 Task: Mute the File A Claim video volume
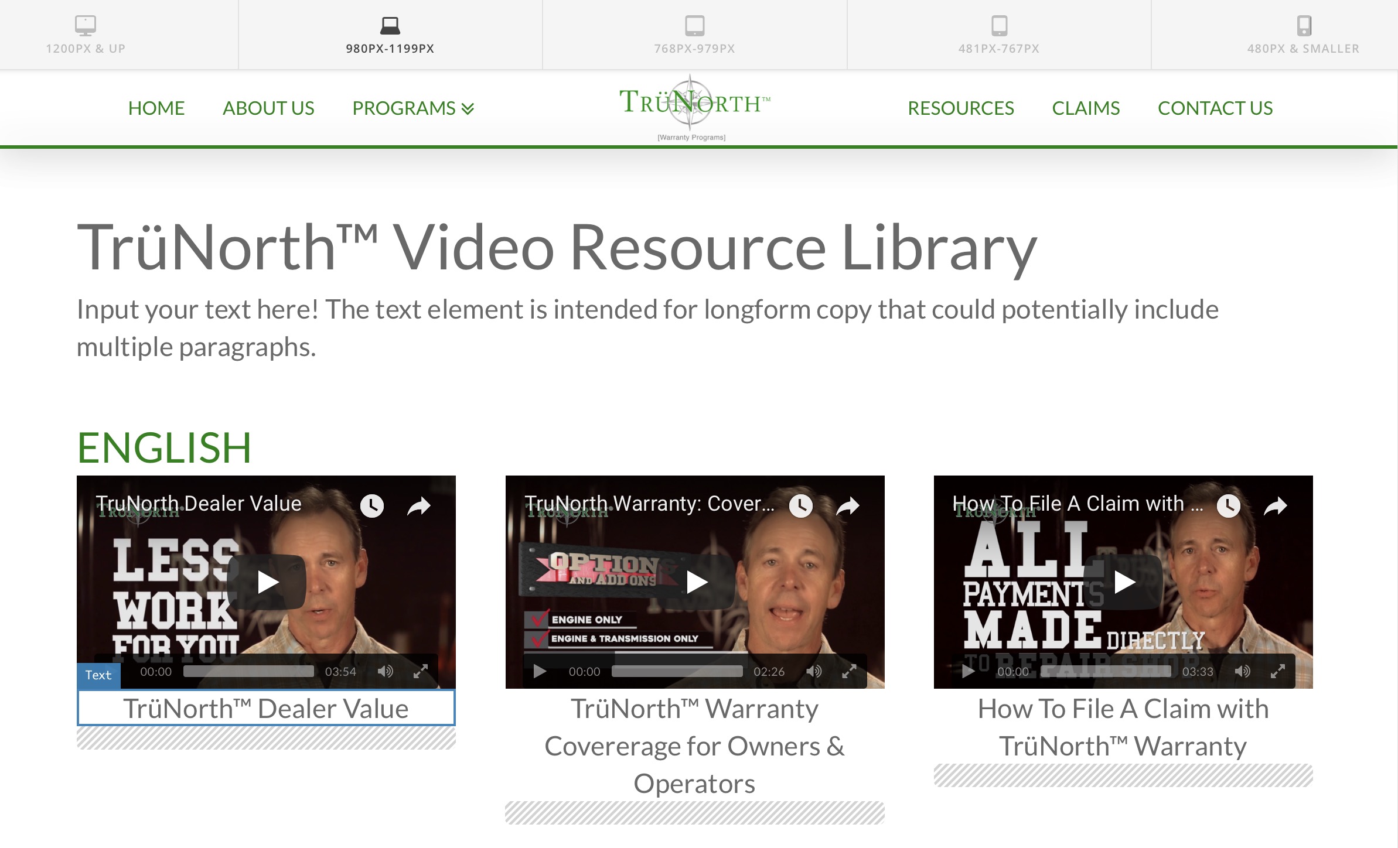pyautogui.click(x=1242, y=671)
